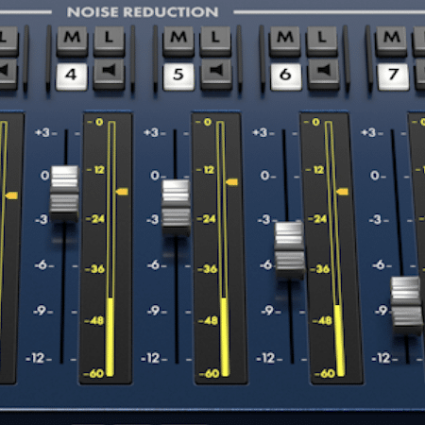Toggle the M button above channel 7

point(392,41)
